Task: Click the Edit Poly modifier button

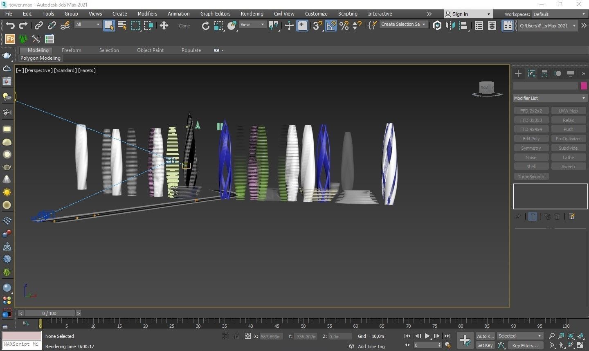Action: (531, 139)
